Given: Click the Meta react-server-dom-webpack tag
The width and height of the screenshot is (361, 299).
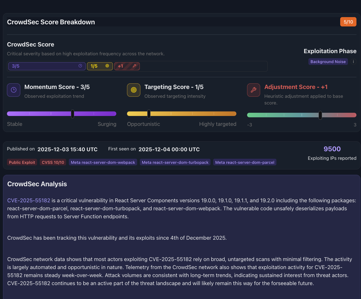Looking at the screenshot, I should tap(103, 162).
